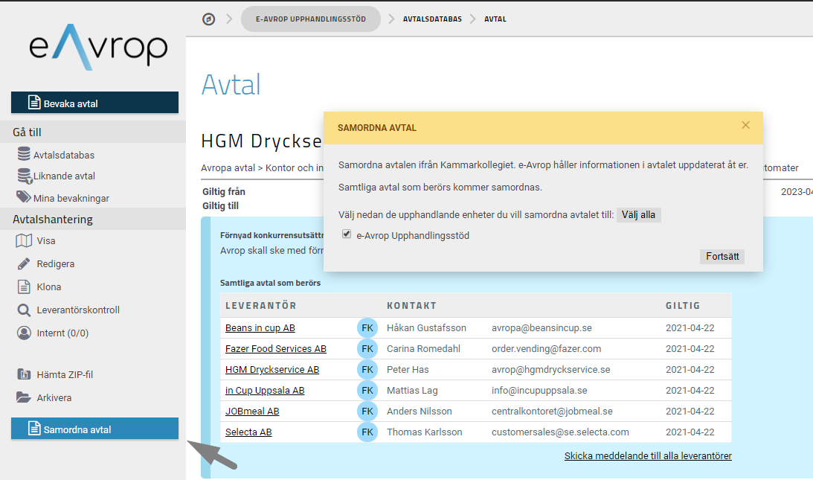Click the Fortsätt button
The width and height of the screenshot is (813, 480).
[722, 256]
